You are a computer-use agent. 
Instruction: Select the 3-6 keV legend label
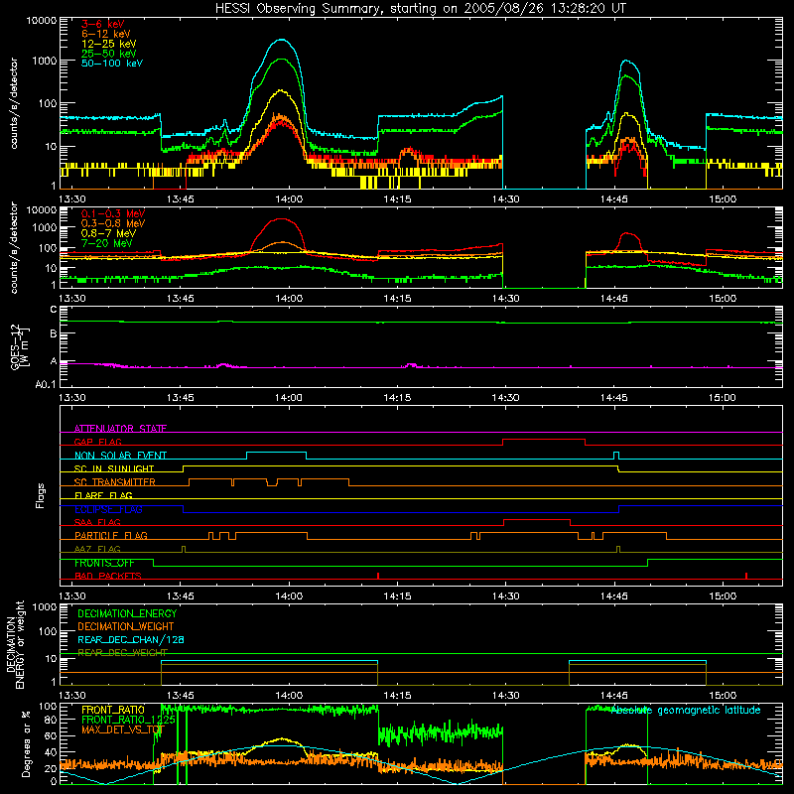(x=102, y=24)
